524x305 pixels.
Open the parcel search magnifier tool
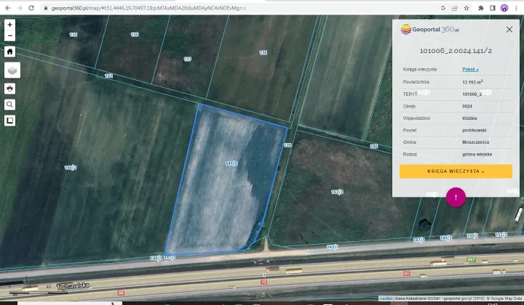[x=10, y=105]
